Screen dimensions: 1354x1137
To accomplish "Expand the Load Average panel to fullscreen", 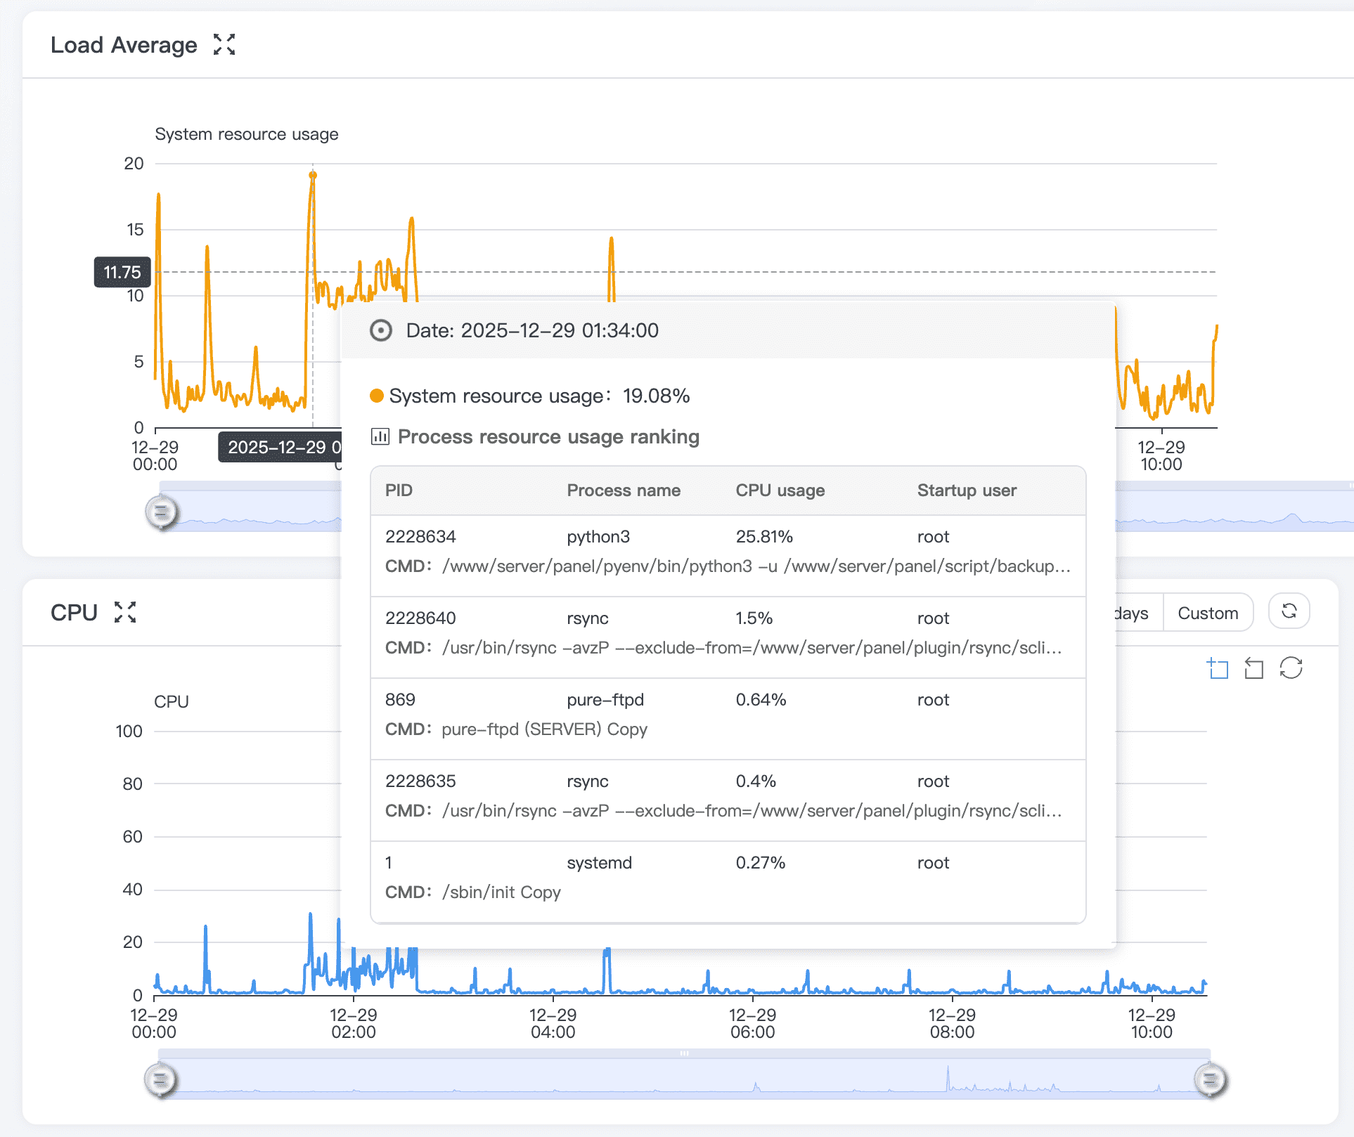I will pyautogui.click(x=225, y=44).
